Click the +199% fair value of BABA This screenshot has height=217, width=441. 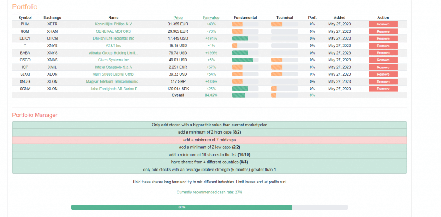click(x=211, y=53)
